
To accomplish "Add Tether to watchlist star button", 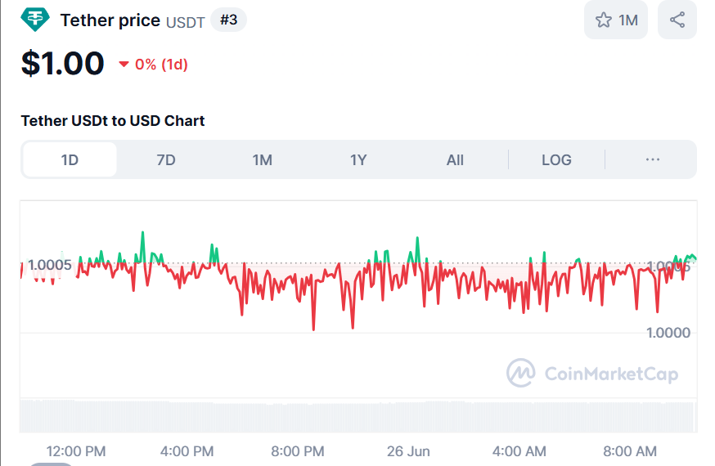I will click(615, 20).
